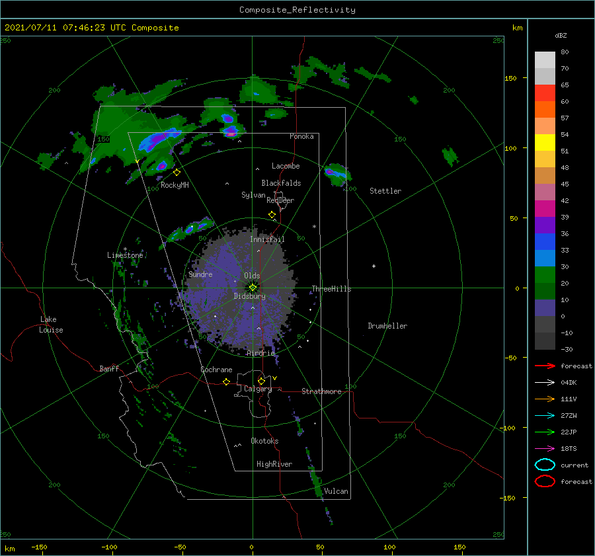This screenshot has width=595, height=556.
Task: Select the cyan 27ZW arrow icon
Action: [545, 416]
